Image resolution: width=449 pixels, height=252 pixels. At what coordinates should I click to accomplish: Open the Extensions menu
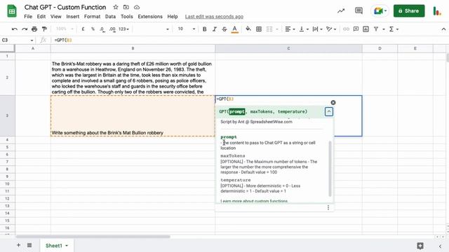[x=150, y=17]
